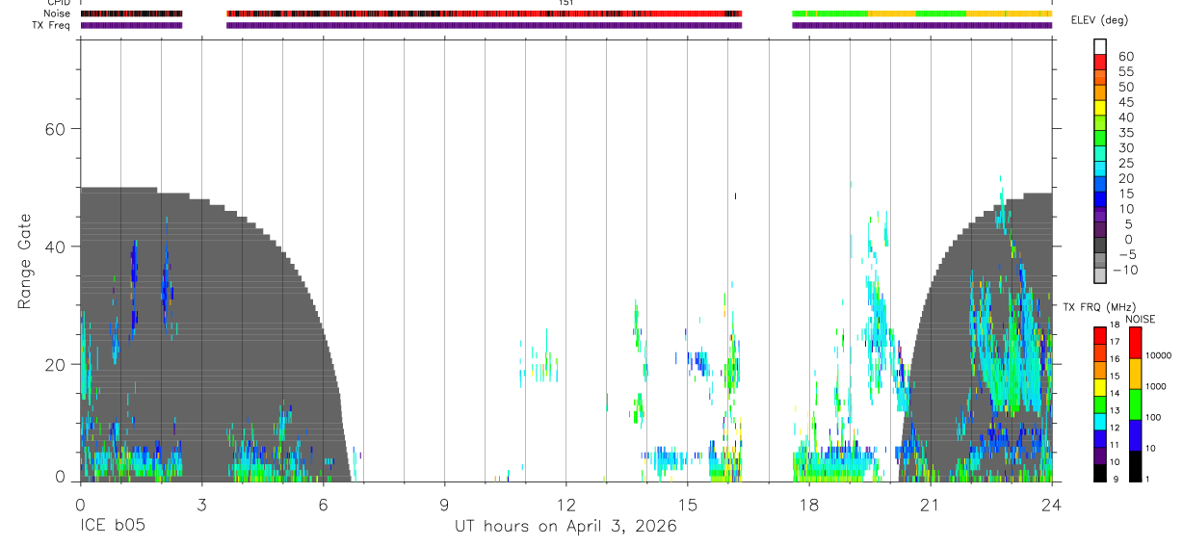Click the '60' tick on ELEV color bar
Image resolution: width=1183 pixels, height=546 pixels.
pos(1125,57)
